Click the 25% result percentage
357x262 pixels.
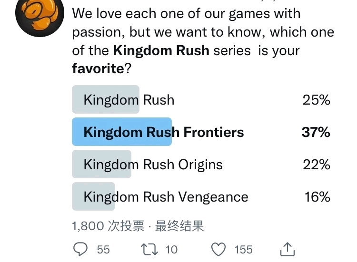[317, 100]
